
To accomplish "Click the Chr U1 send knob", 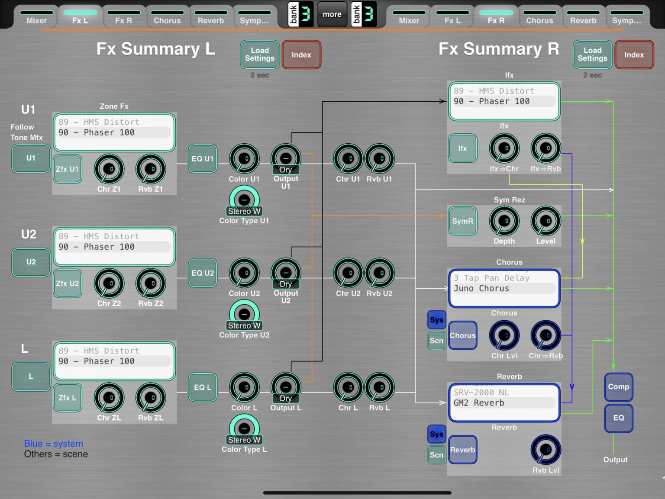I will [x=348, y=158].
